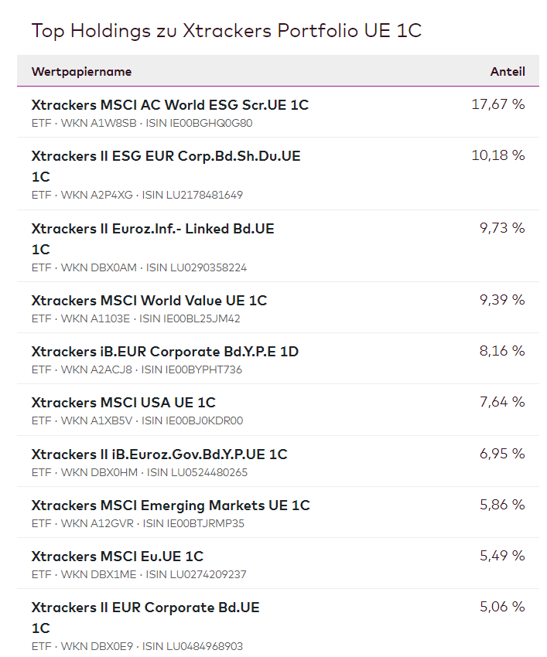Select Xtrackers II iB.Euroz.Gov.Bd.Y.P.UE 1C holding
Image resolution: width=547 pixels, height=657 pixels.
pos(159,454)
